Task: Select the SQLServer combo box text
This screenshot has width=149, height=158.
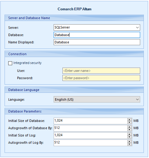Action: coord(62,27)
